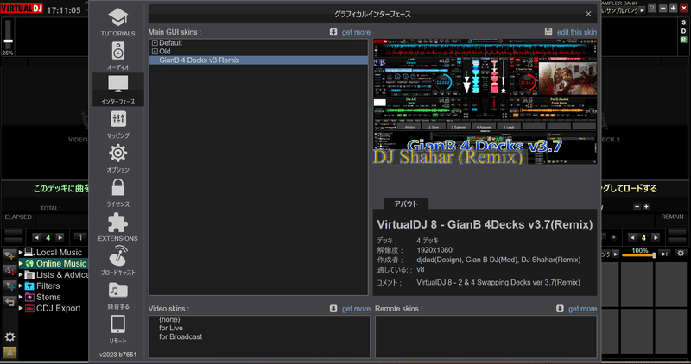
Task: Open browser settings gear at bottom left
Action: 10,337
